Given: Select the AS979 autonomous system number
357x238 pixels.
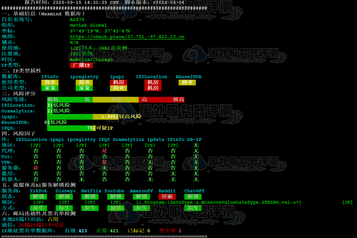Looking at the screenshot, I should (x=77, y=20).
